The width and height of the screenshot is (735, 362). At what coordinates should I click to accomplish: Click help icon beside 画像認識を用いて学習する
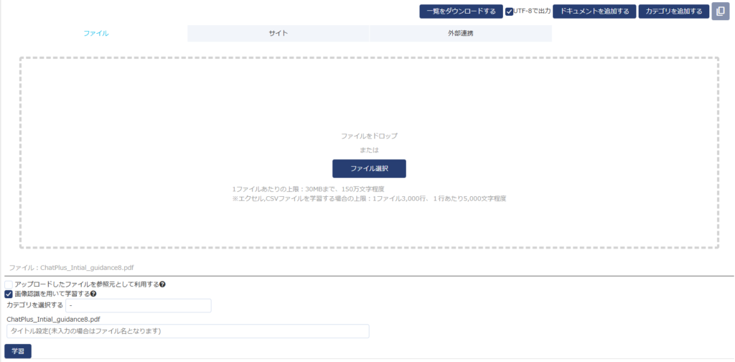tap(93, 294)
